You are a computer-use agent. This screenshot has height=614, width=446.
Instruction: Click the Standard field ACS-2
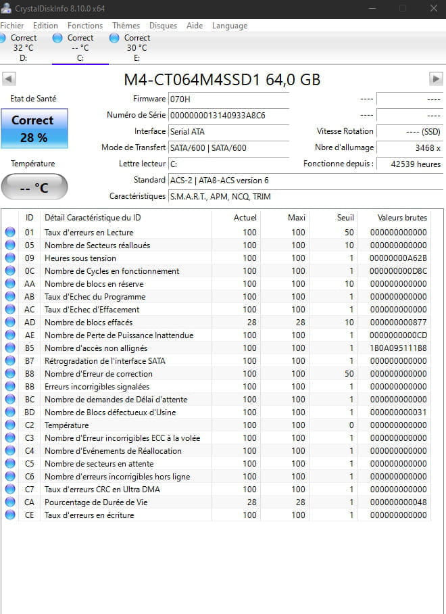305,181
